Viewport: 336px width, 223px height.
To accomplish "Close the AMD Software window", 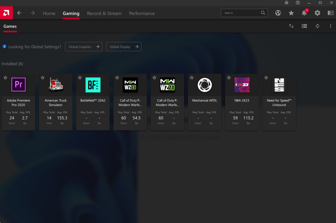I will 331,3.
